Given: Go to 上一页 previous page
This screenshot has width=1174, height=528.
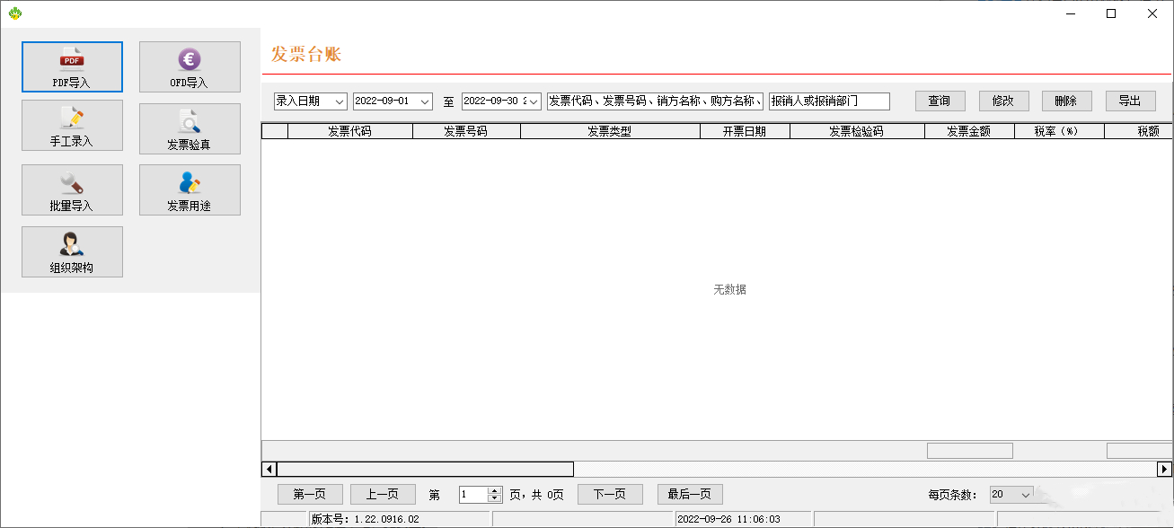Looking at the screenshot, I should click(x=383, y=495).
